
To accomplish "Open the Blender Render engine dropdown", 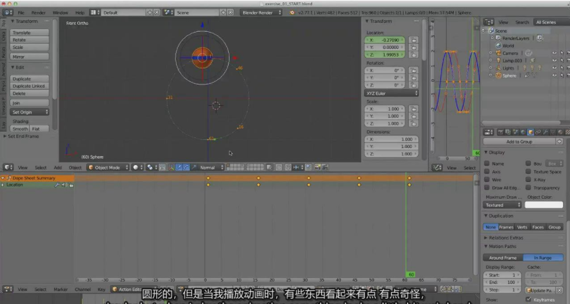I will coord(261,13).
